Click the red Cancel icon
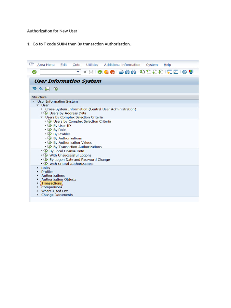The width and height of the screenshot is (231, 308). (112, 72)
